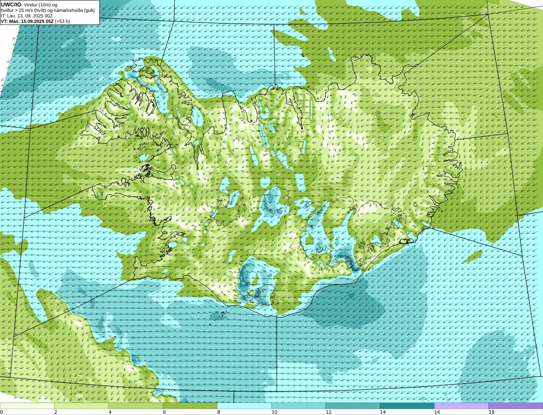Pick the 12–14 m/s teal swatch
The height and width of the screenshot is (415, 543).
point(353,406)
